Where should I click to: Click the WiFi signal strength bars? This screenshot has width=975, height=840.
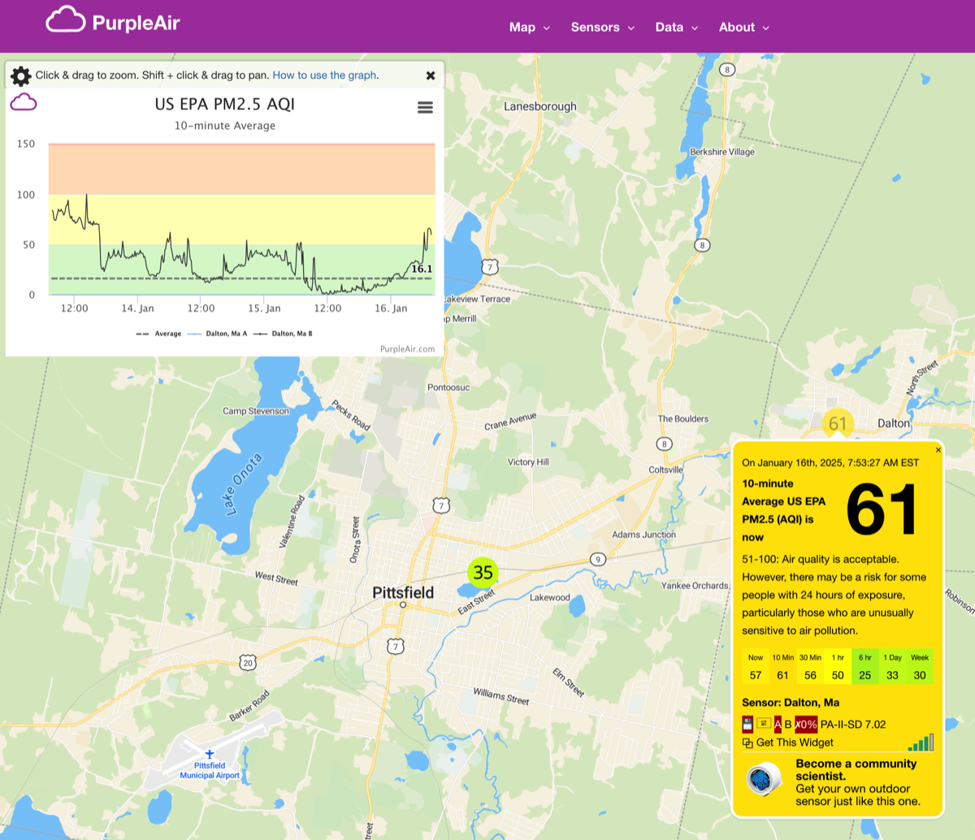point(921,743)
